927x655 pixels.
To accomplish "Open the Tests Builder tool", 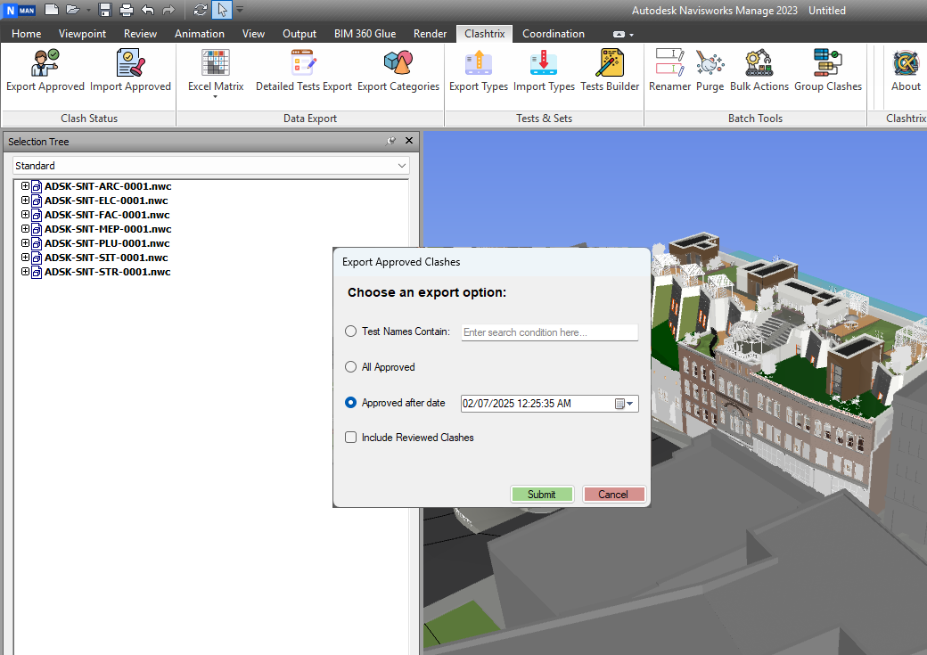I will (x=610, y=62).
